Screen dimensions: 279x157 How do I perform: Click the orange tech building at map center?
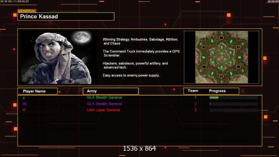tap(221, 57)
